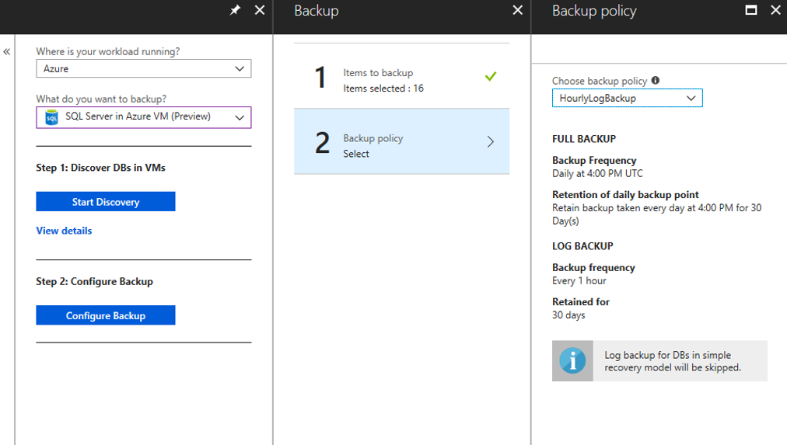The image size is (787, 445).
Task: Click the 'Daily at 4:00 PM UTC' text
Action: pyautogui.click(x=597, y=173)
